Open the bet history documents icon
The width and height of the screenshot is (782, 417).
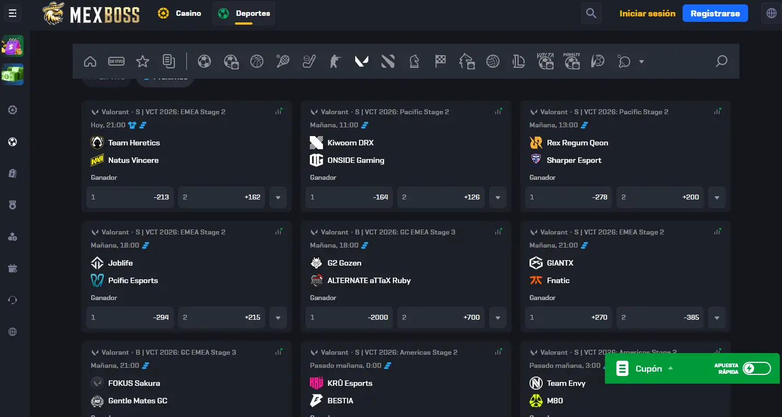click(169, 61)
